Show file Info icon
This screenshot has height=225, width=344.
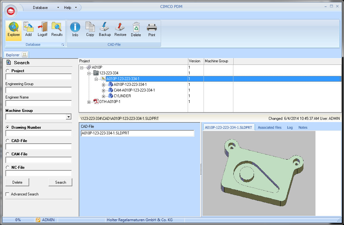pyautogui.click(x=75, y=27)
